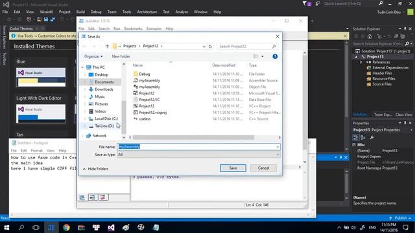
Task: Sort files by Type column header
Action: pyautogui.click(x=253, y=65)
